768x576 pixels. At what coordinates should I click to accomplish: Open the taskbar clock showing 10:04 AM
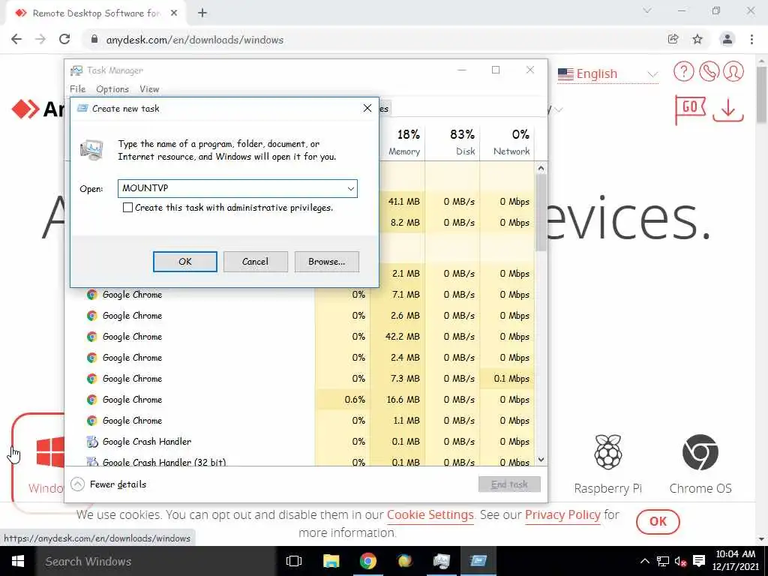click(736, 560)
